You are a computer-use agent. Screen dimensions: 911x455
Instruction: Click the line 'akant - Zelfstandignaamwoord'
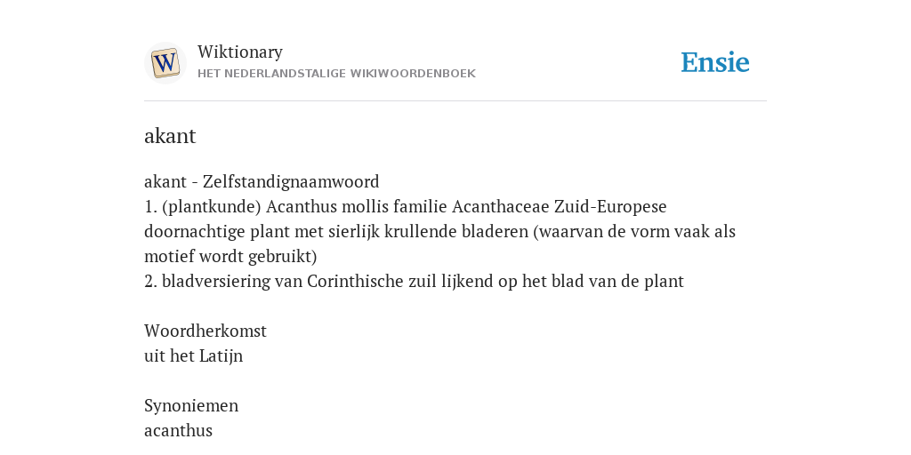262,181
